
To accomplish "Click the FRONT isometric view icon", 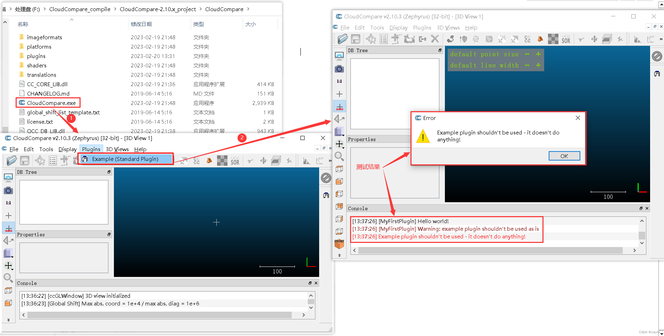I will (x=340, y=243).
